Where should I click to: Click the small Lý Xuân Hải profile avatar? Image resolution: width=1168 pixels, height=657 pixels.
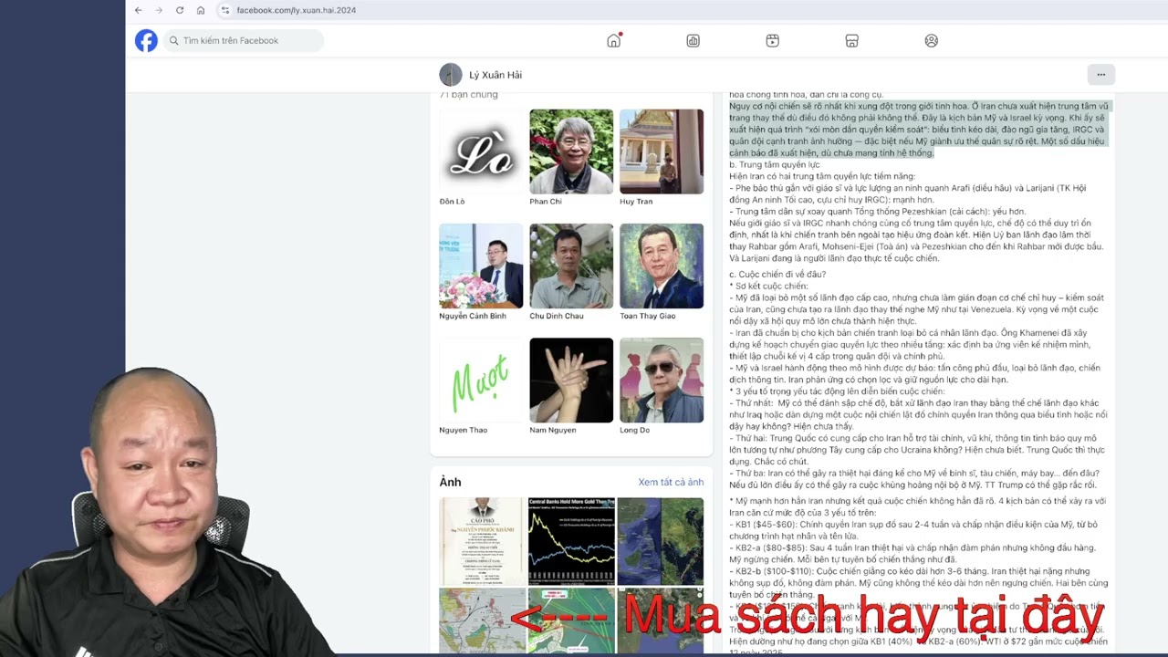coord(451,75)
